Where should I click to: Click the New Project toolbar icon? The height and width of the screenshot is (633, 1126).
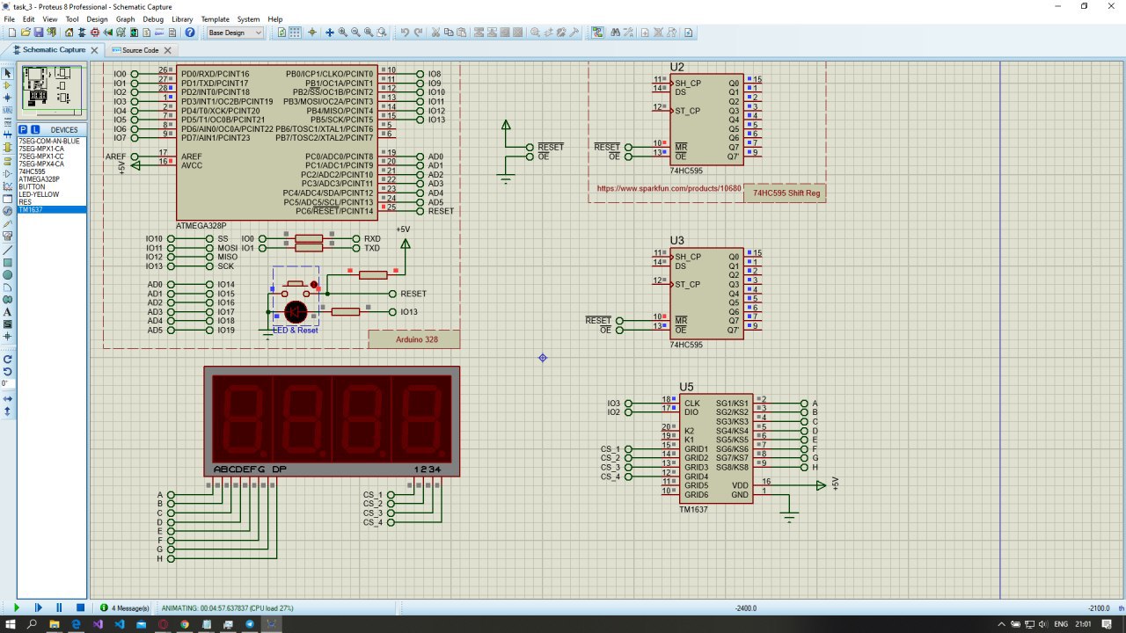[12, 33]
